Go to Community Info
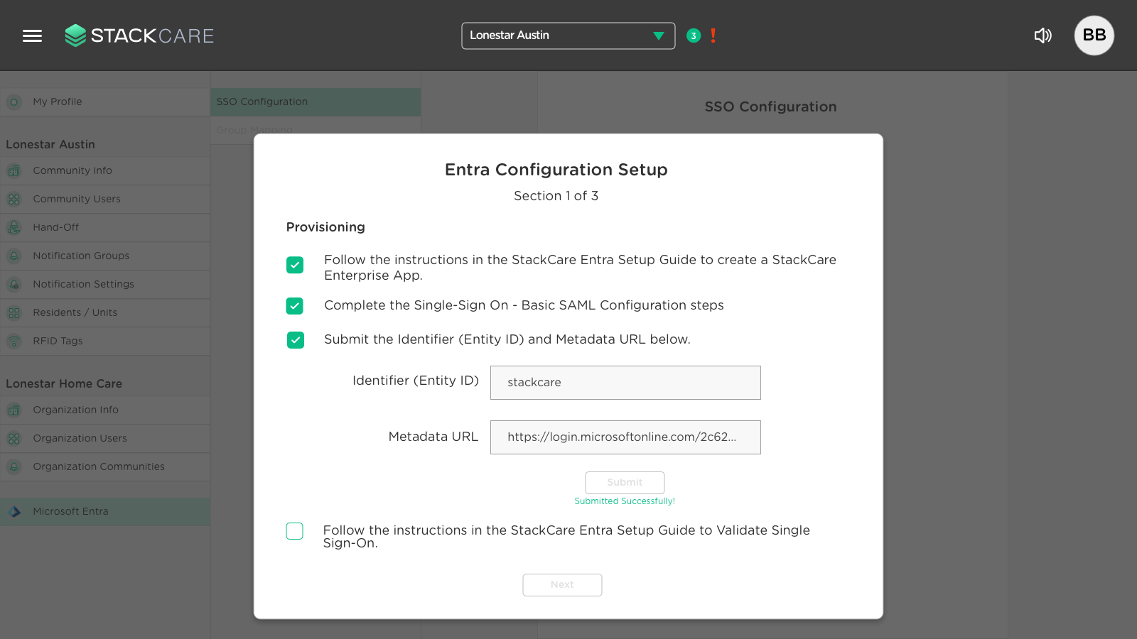The image size is (1137, 639). (x=105, y=171)
